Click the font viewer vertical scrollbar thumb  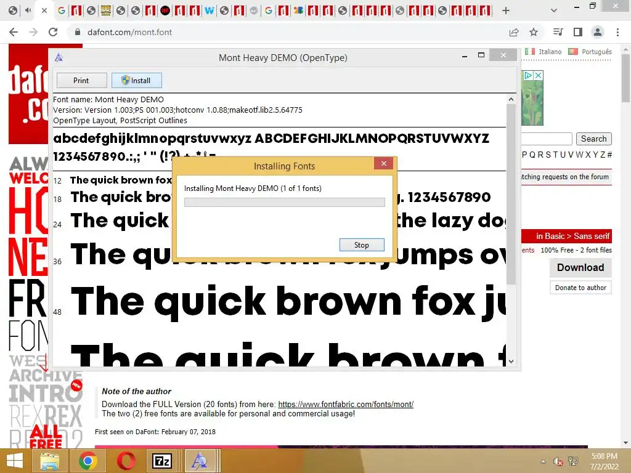pyautogui.click(x=511, y=194)
